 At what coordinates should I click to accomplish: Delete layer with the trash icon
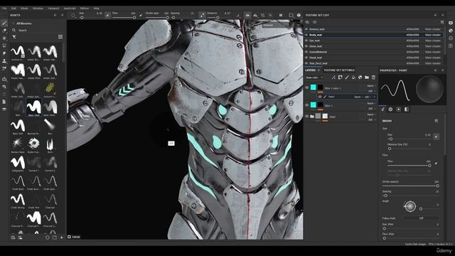(x=373, y=78)
